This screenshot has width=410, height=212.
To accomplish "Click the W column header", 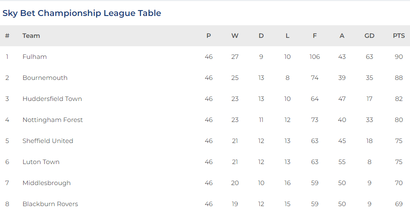I will click(x=235, y=36).
